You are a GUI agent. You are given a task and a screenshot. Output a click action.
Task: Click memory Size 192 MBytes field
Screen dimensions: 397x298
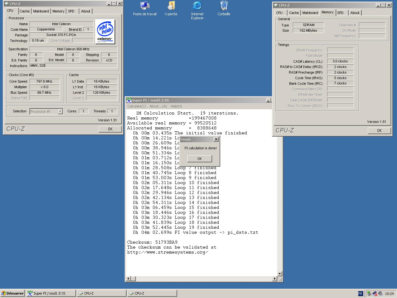(309, 30)
